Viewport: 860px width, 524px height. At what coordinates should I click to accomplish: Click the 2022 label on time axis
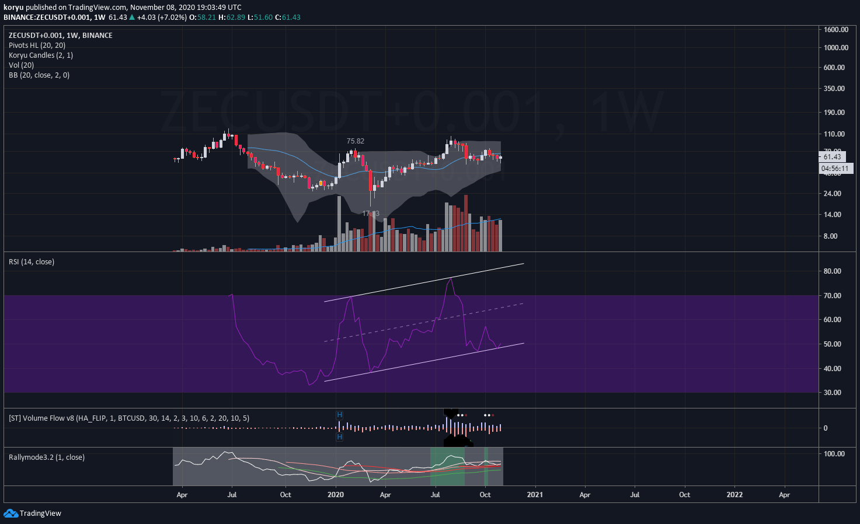pyautogui.click(x=734, y=495)
